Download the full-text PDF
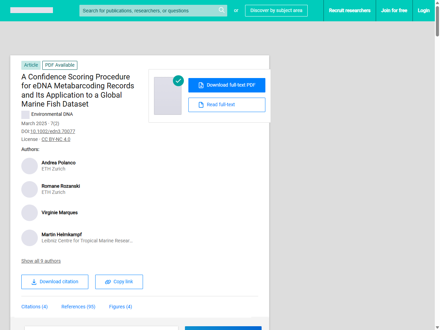This screenshot has height=330, width=440. [227, 85]
